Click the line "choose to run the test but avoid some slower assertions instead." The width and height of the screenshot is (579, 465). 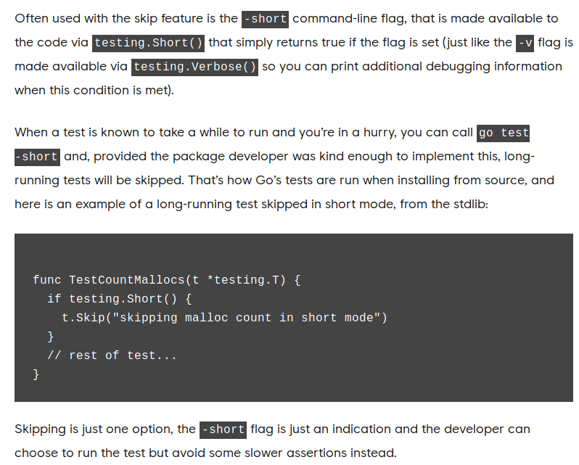(x=205, y=453)
